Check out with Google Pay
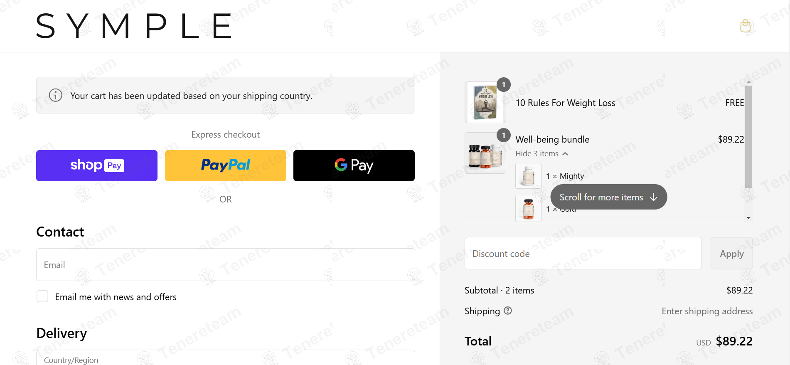Viewport: 790px width, 365px height. coord(354,165)
